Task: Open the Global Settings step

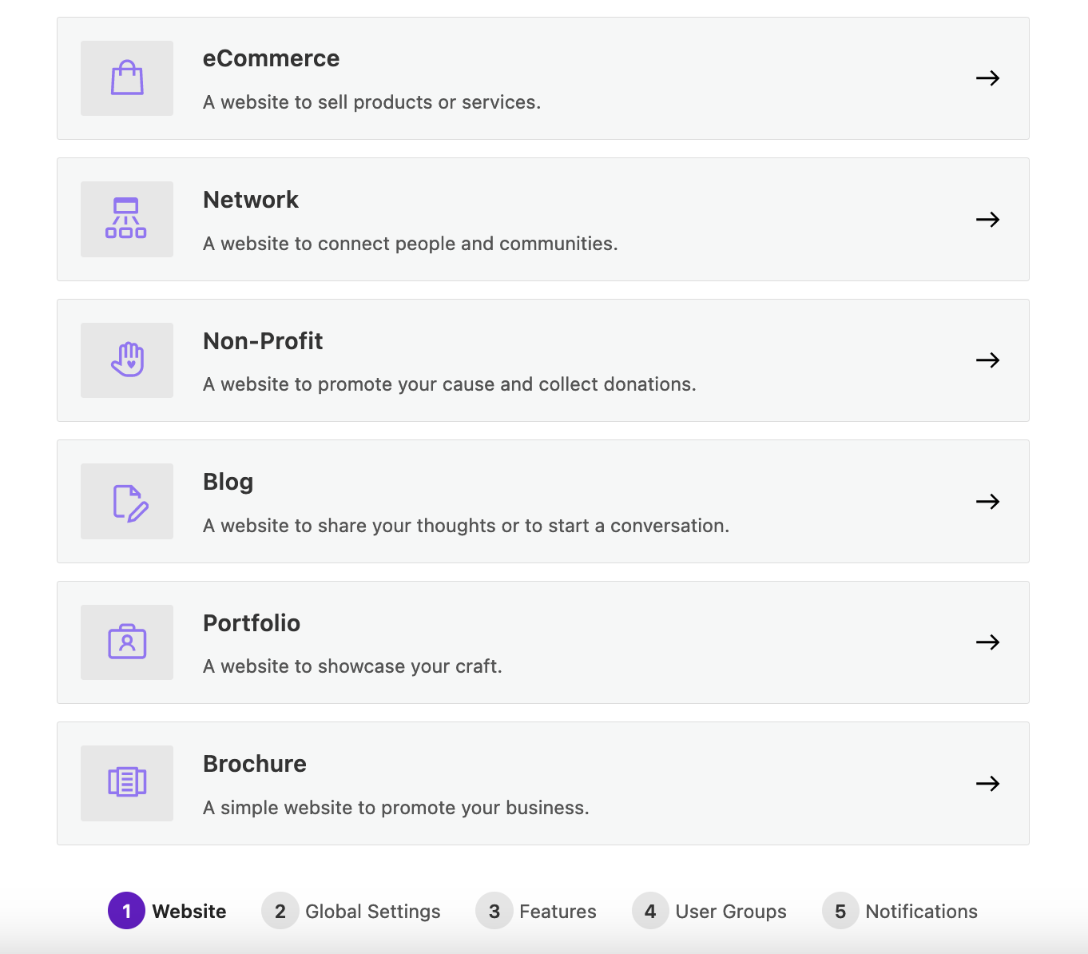Action: tap(351, 911)
